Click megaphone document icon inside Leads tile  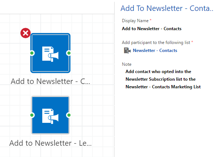pos(50,116)
